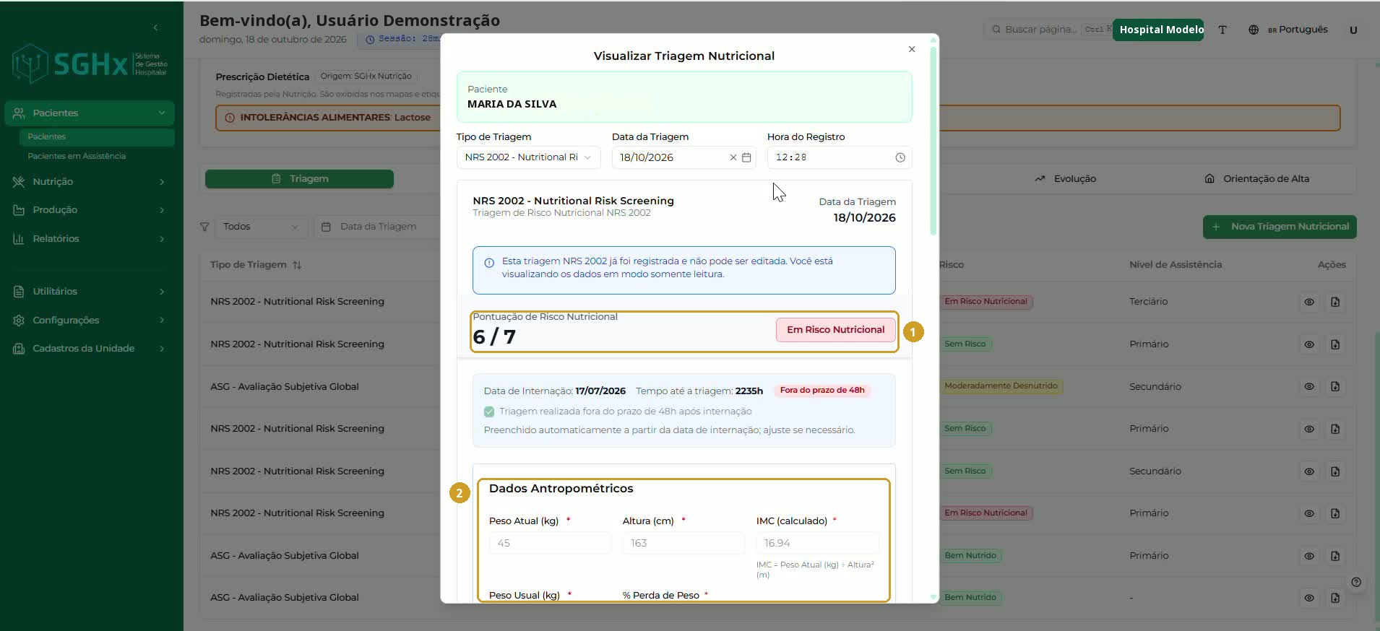1380x631 pixels.
Task: Open Cadastros da Unidade sidebar menu
Action: pos(90,349)
